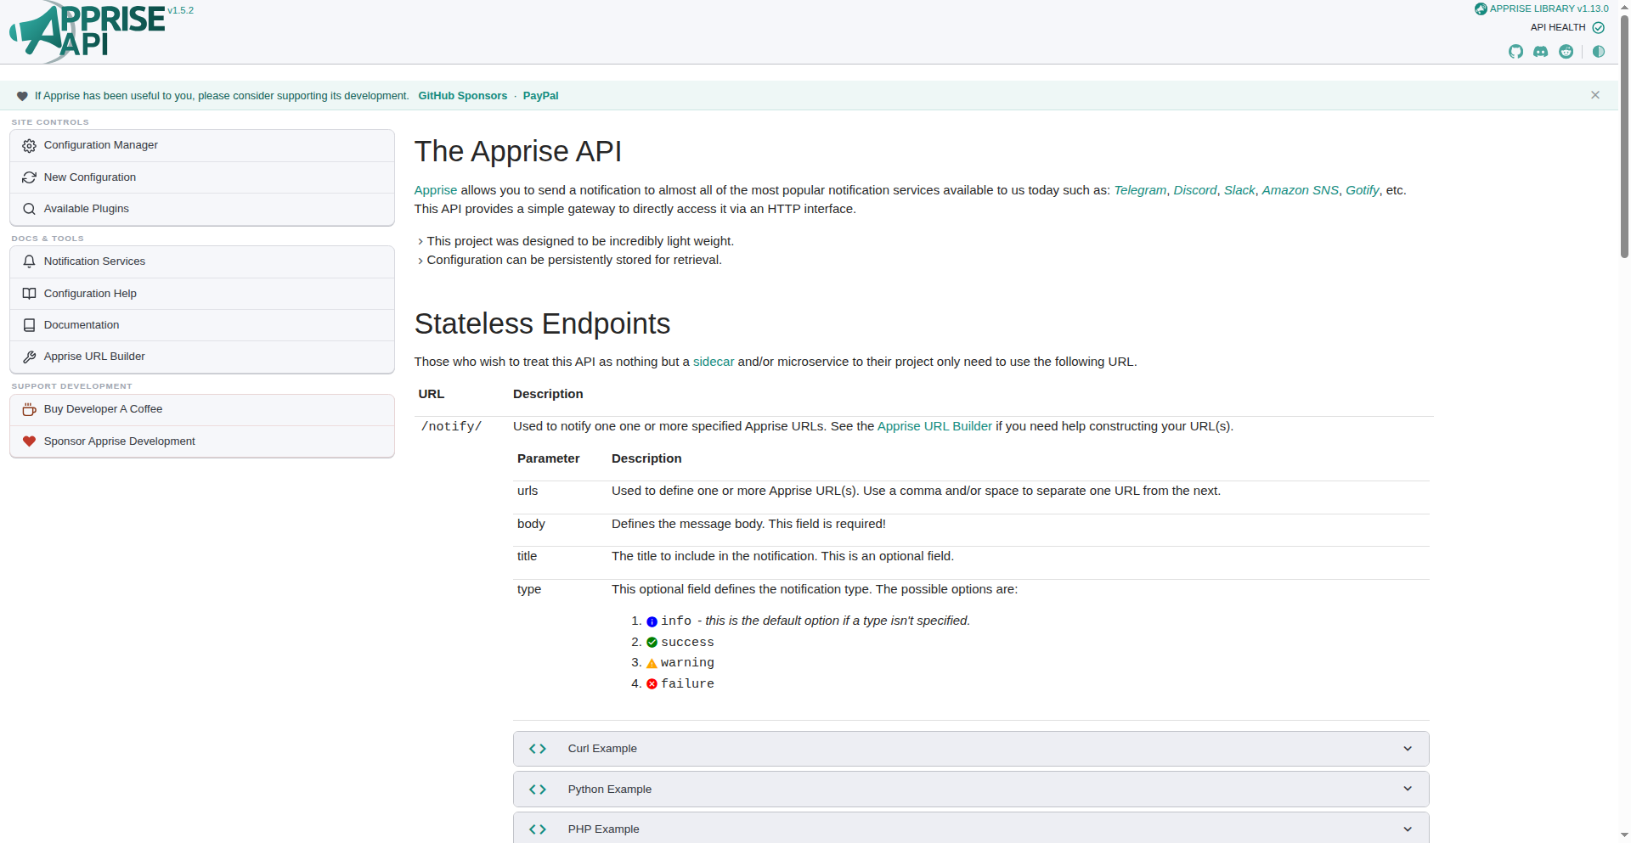Click the Apprise API logo
Viewport: 1631px width, 843px height.
tap(87, 31)
